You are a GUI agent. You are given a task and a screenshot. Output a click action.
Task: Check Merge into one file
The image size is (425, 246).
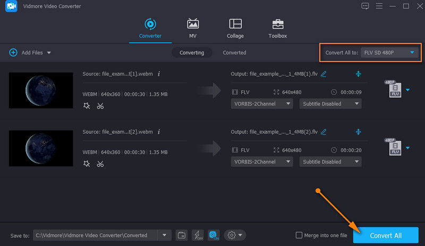pos(300,235)
